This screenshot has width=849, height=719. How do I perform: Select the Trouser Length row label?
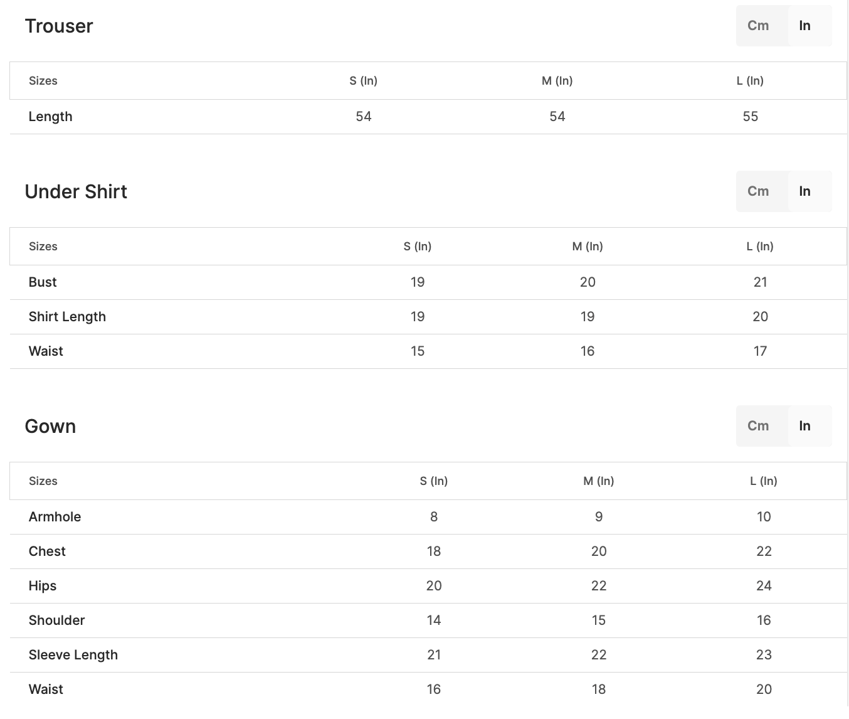(x=51, y=117)
